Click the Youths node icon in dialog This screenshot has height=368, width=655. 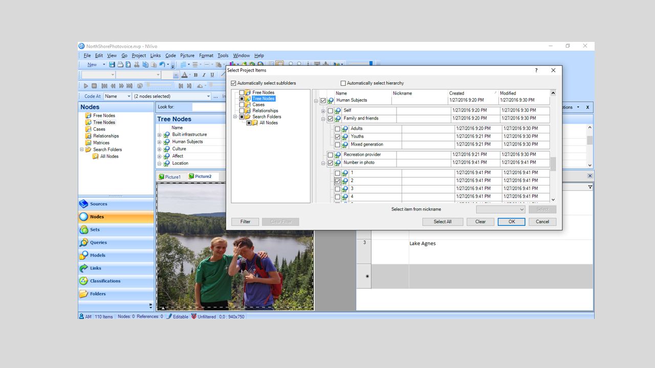344,137
